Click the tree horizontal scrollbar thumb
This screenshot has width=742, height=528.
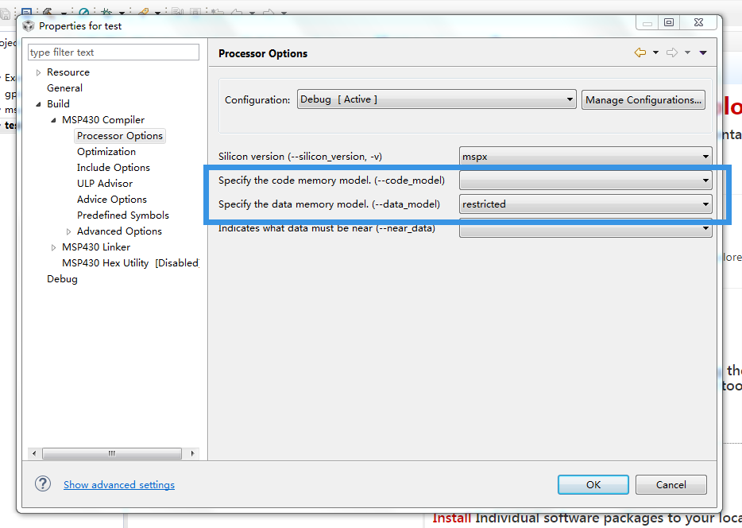click(x=112, y=453)
